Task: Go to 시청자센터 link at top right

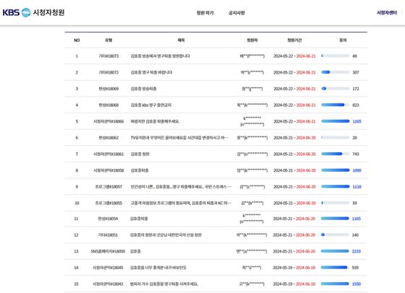Action: (387, 12)
